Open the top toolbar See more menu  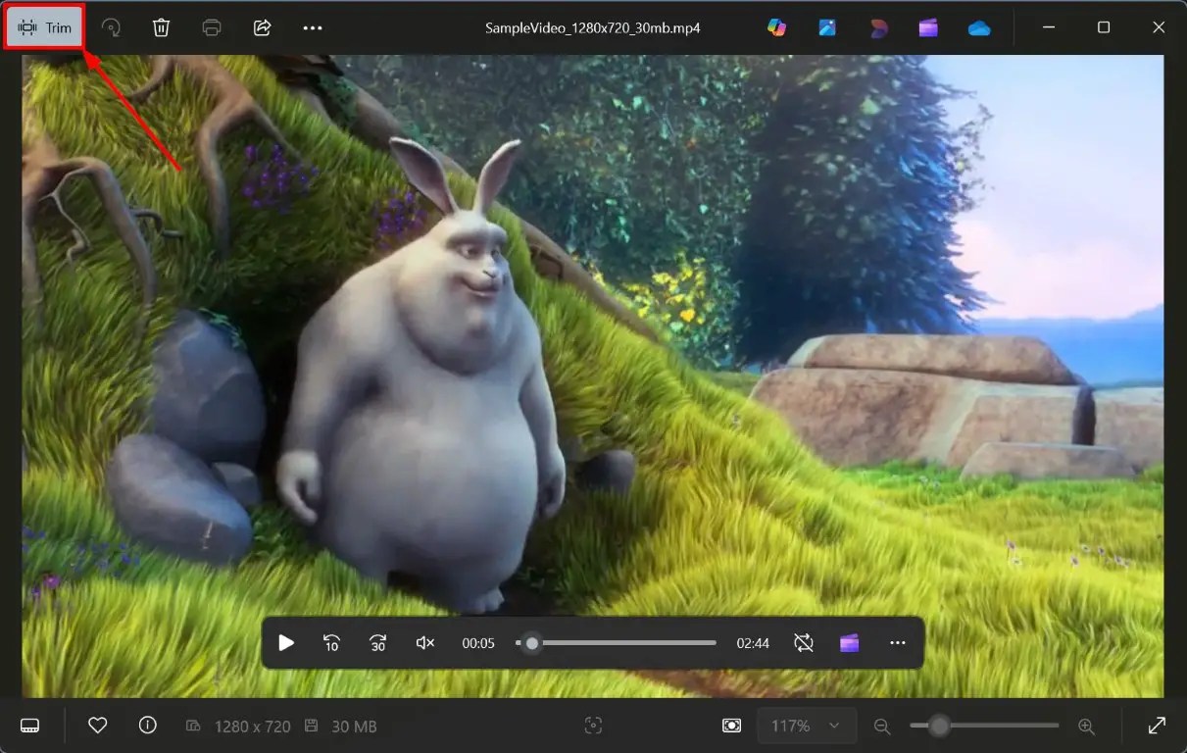point(313,27)
